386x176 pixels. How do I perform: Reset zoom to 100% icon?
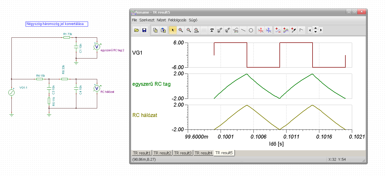196,30
